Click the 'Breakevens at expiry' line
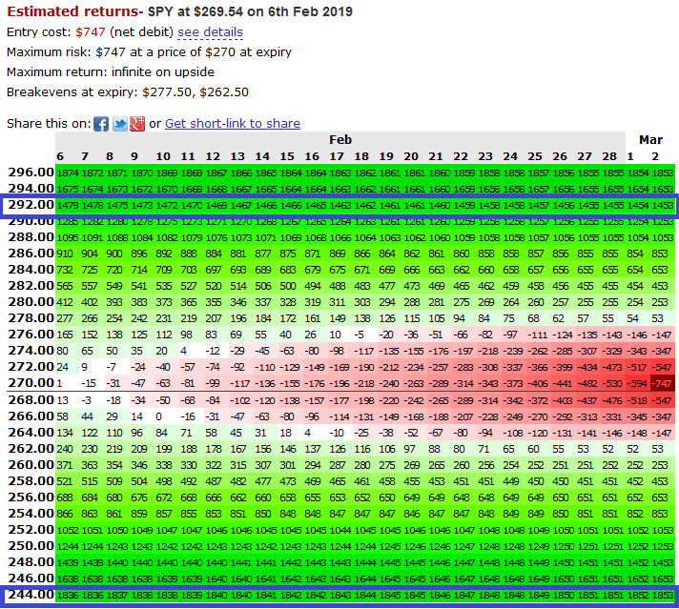The height and width of the screenshot is (609, 679). (128, 92)
